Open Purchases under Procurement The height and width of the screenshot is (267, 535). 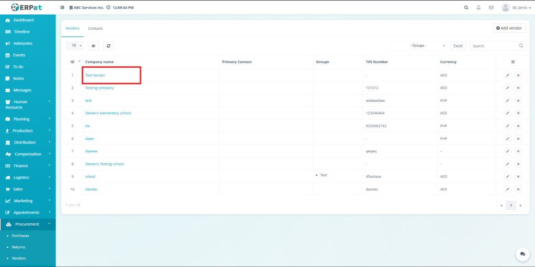pos(20,236)
